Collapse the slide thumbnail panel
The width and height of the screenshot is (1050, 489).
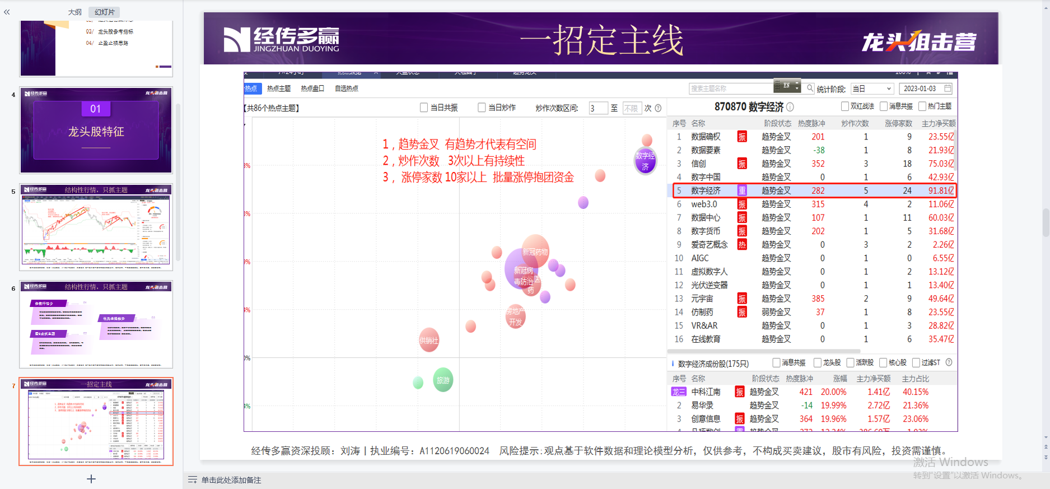[7, 12]
